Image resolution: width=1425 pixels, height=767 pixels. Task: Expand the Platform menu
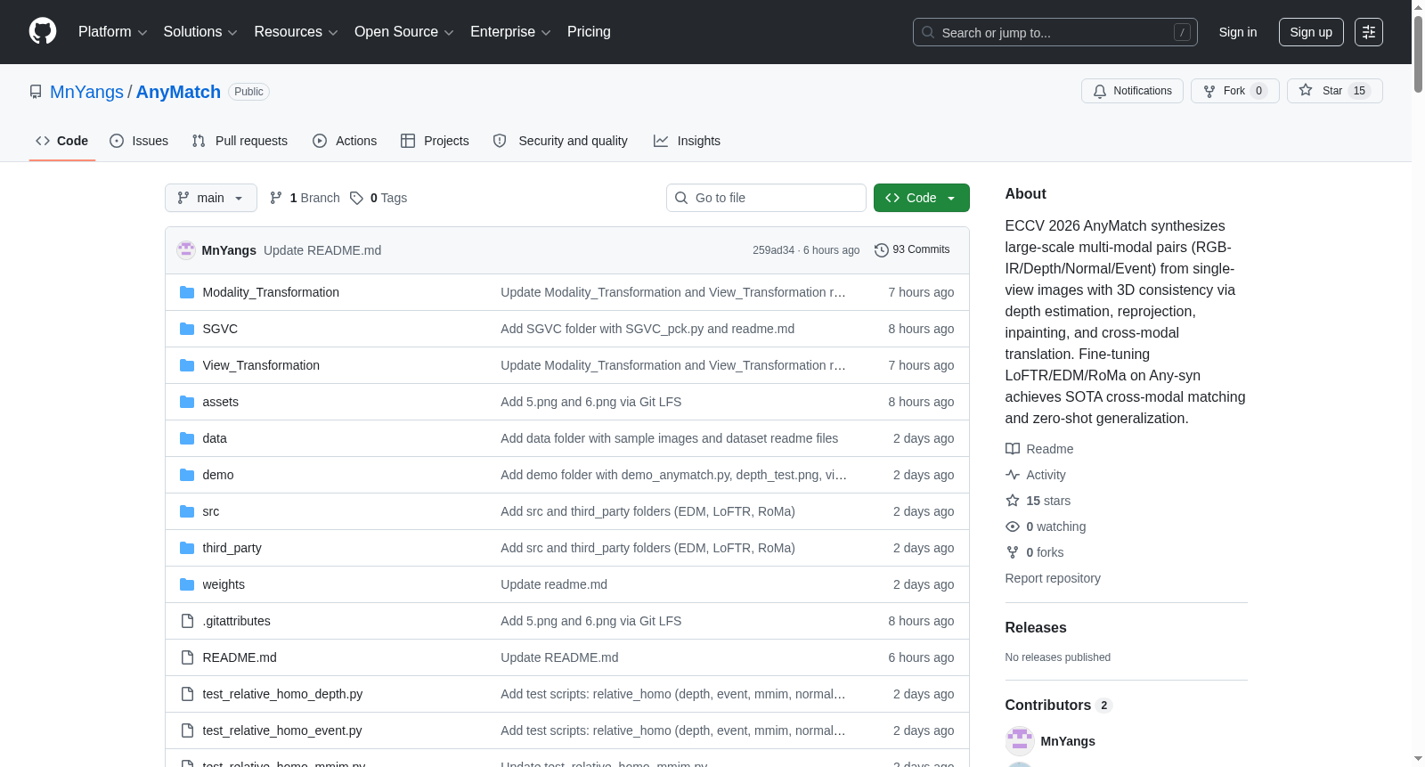tap(113, 32)
